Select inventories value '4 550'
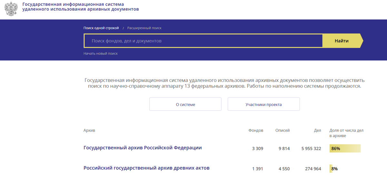Image resolution: width=387 pixels, height=178 pixels. coord(284,169)
